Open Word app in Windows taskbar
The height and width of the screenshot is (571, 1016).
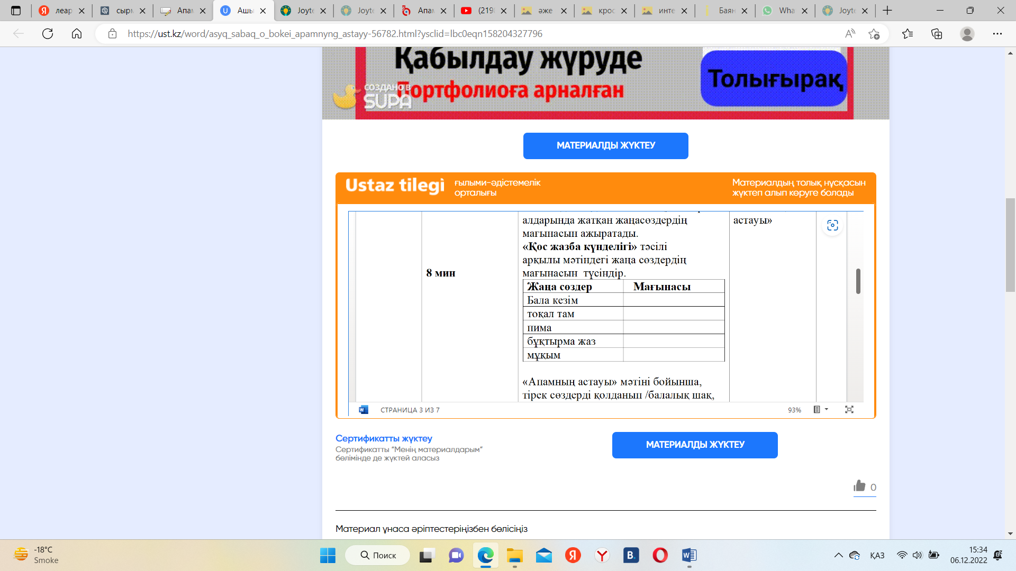689,555
